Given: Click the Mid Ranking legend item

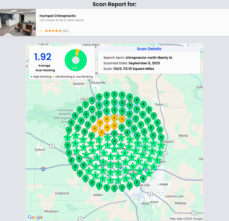Looking at the screenshot, I should coord(63,77).
